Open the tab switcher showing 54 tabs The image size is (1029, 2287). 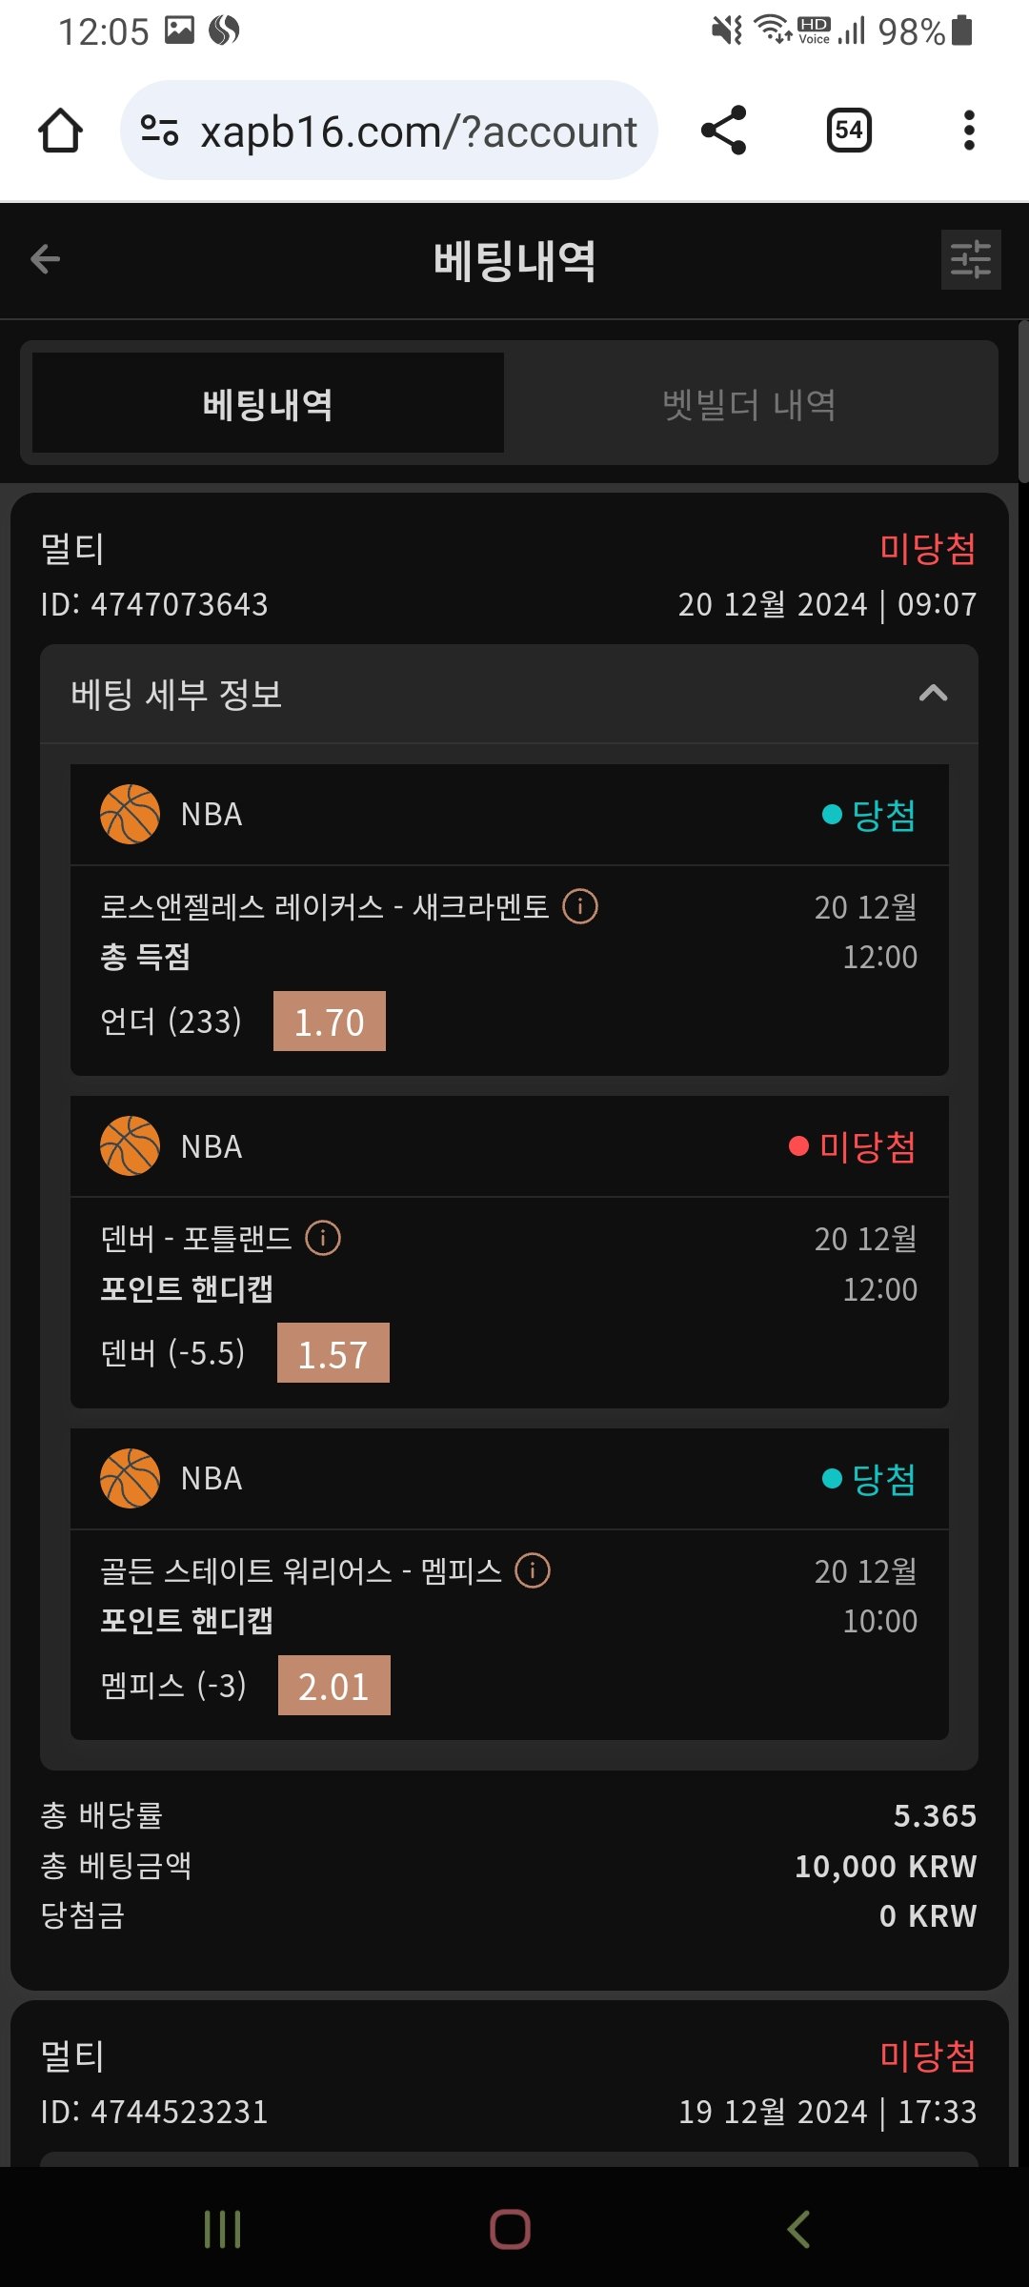click(849, 131)
